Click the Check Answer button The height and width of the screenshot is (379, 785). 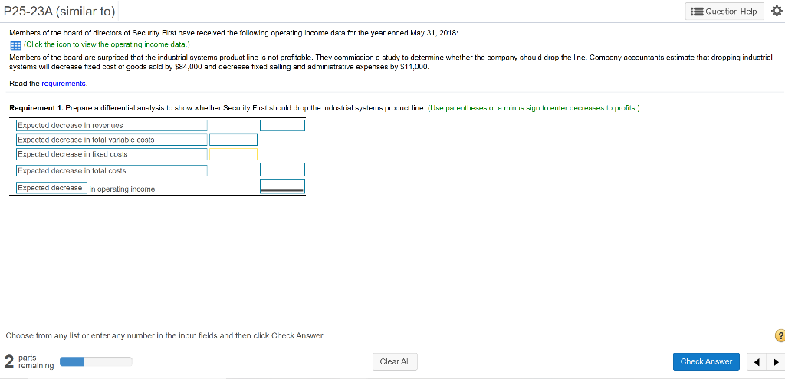tap(706, 361)
